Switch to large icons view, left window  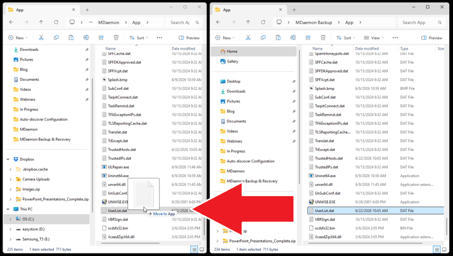click(202, 250)
